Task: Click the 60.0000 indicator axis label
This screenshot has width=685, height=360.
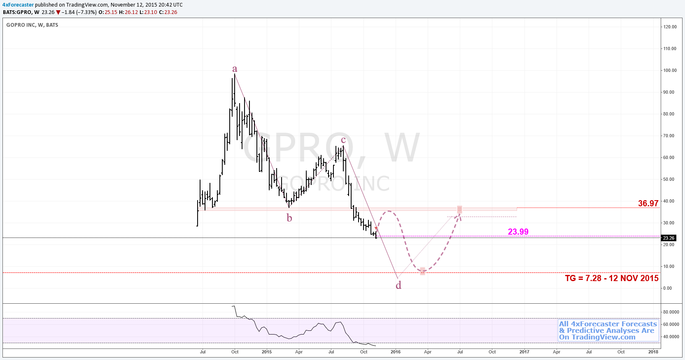Action: 671,324
